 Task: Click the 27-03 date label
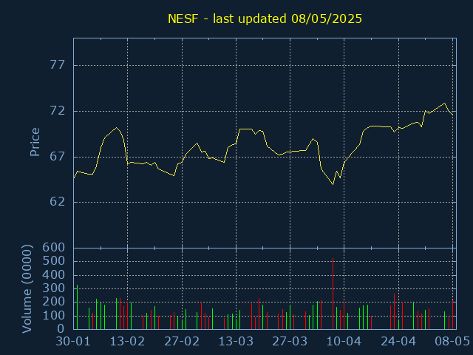[290, 342]
